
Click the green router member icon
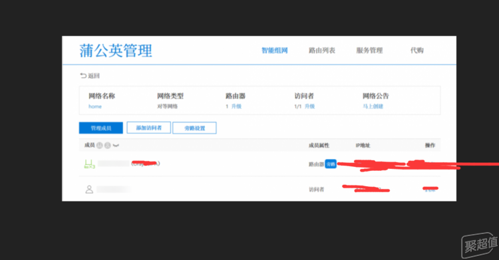(89, 164)
